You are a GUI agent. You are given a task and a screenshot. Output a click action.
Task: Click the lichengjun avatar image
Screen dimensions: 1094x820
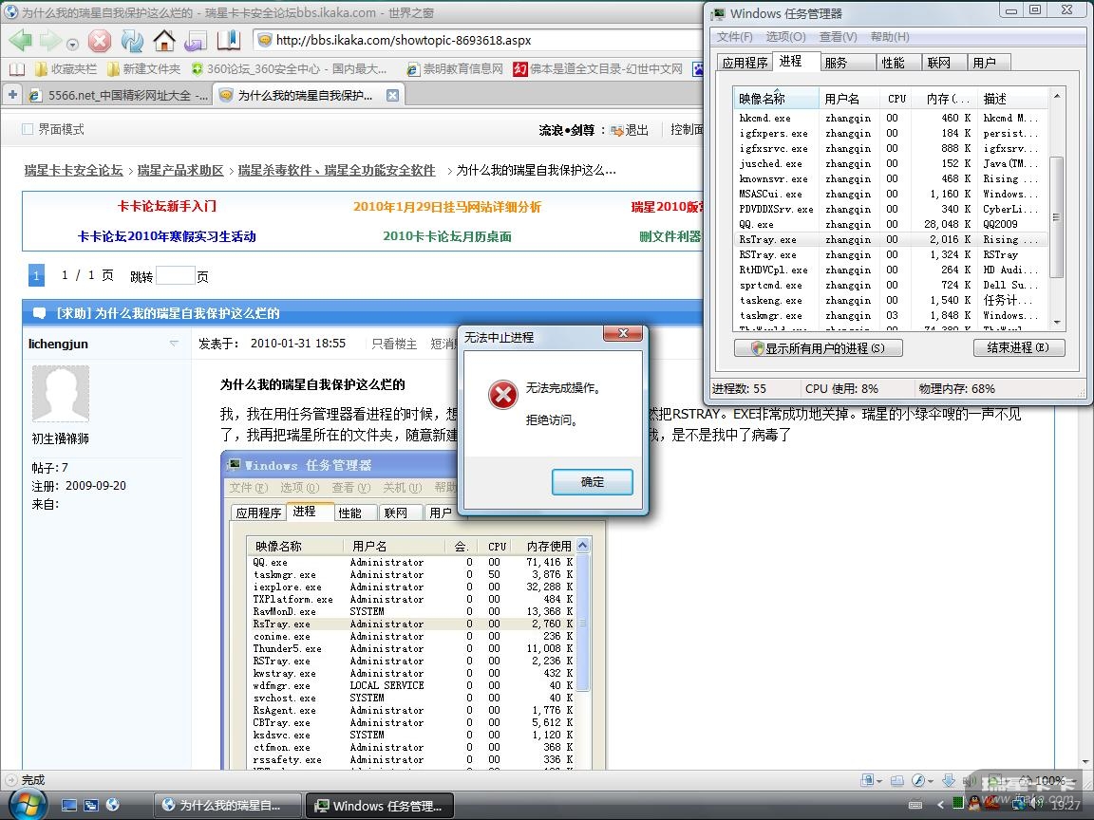click(61, 393)
